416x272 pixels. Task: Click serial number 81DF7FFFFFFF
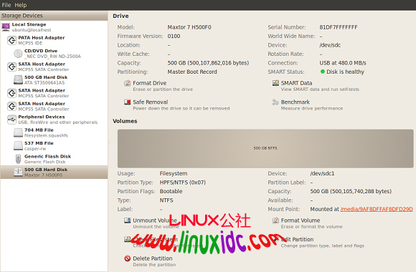pyautogui.click(x=339, y=27)
